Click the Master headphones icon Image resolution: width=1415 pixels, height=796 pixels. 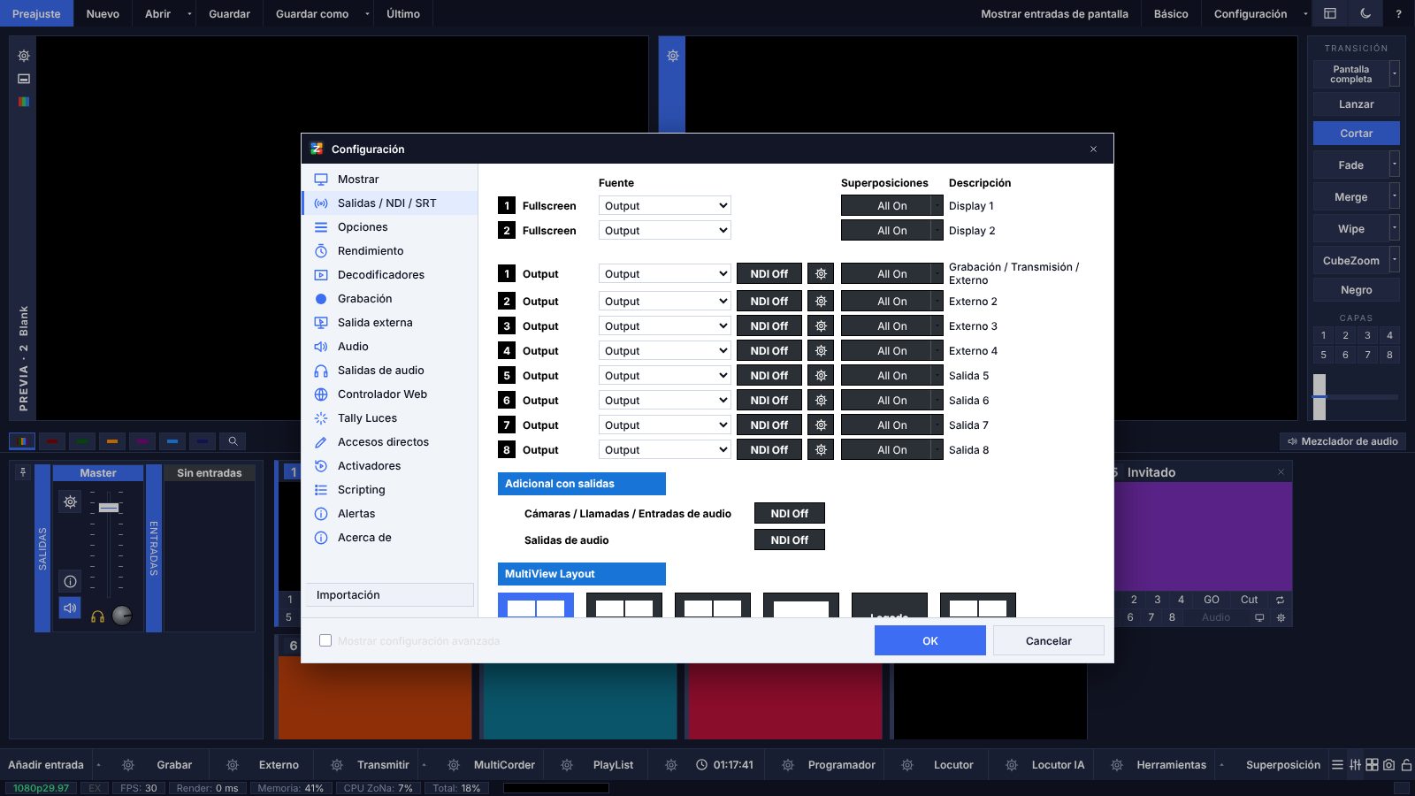point(97,616)
